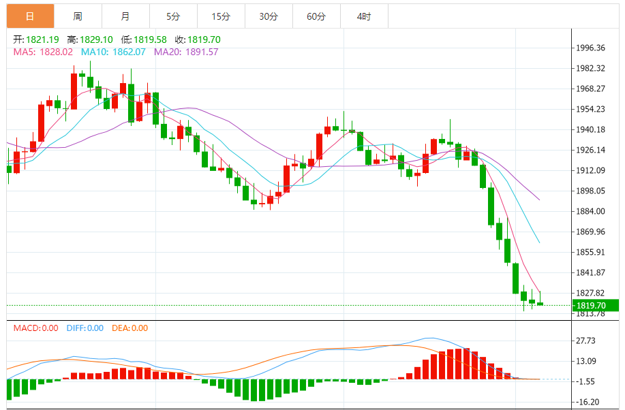Image resolution: width=625 pixels, height=410 pixels.
Task: Click the 1968.27 price axis label
Action: (591, 89)
